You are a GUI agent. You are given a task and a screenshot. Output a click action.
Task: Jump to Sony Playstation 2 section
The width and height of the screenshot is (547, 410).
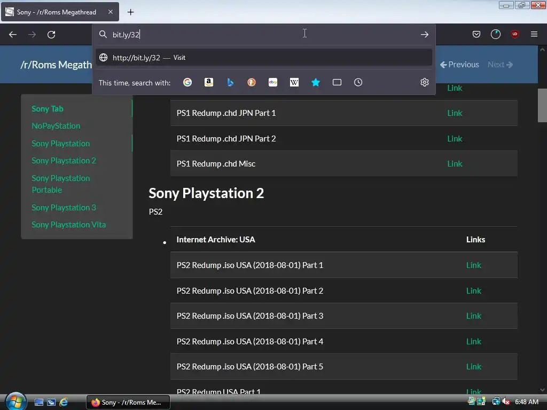tap(64, 161)
